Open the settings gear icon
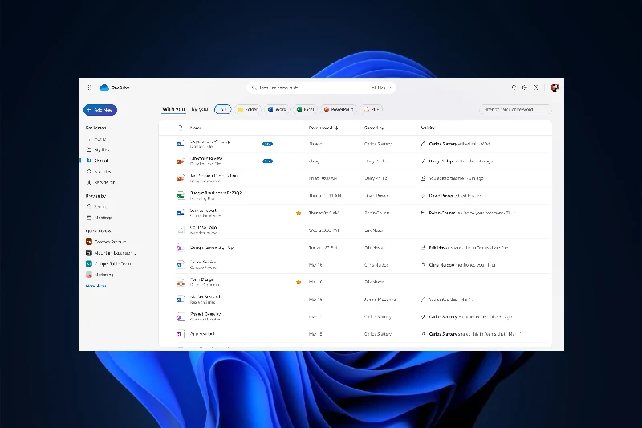The image size is (642, 428). (x=525, y=88)
